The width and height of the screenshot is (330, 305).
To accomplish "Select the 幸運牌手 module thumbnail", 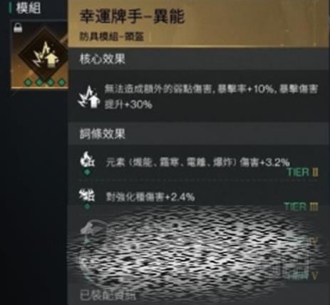I will (x=40, y=54).
